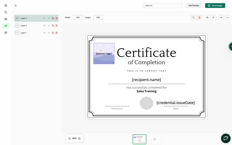
Task: Move Layer 2 down
Action: point(49,25)
